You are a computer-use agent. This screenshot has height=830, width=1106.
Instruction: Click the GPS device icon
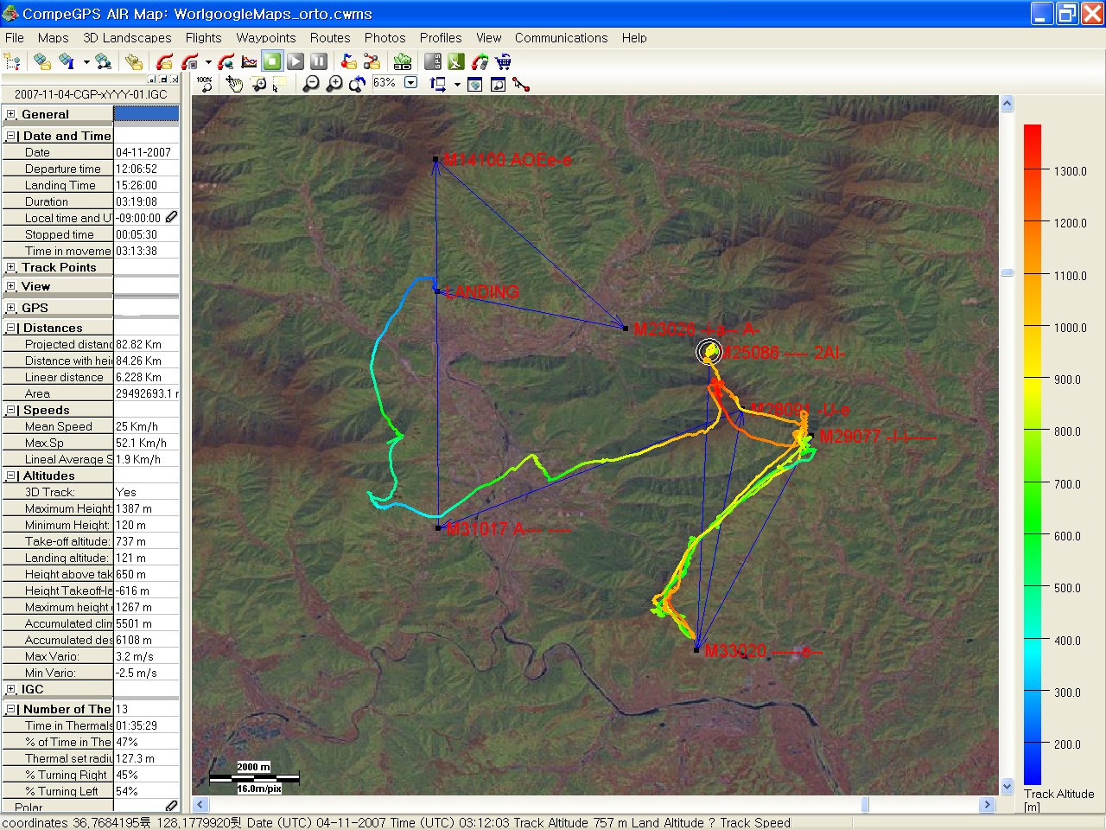433,61
